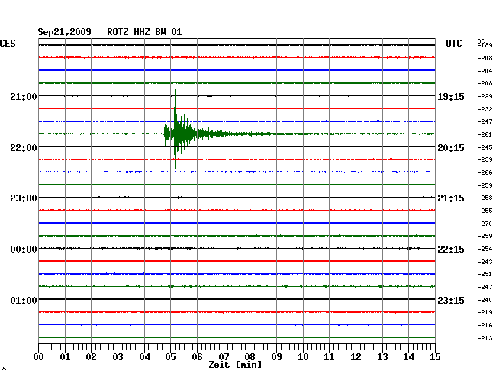Click the DC offset value -213
The width and height of the screenshot is (496, 377).
click(x=485, y=338)
